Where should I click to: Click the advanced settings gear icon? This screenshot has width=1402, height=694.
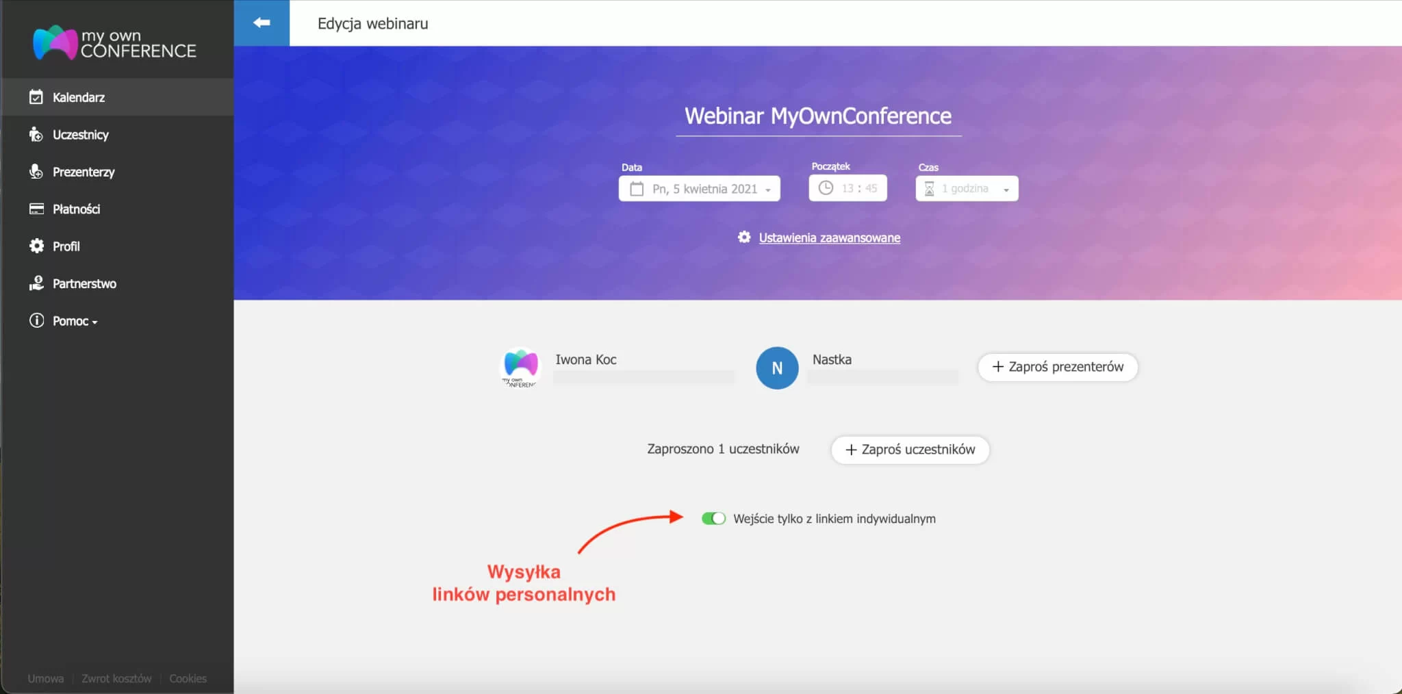point(744,237)
